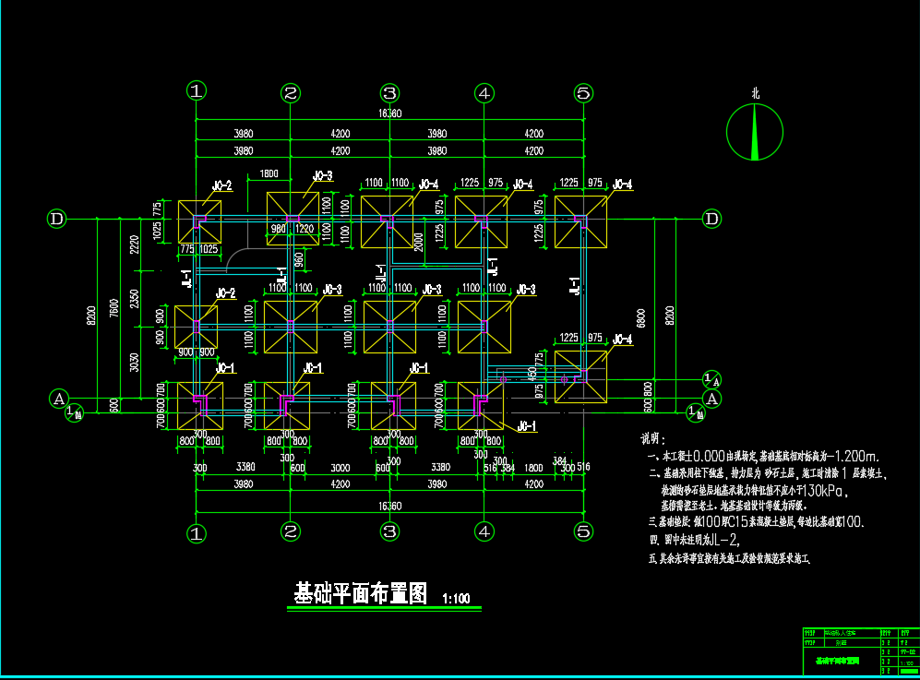Select bottom grid bubble 4
Viewport: 920px width, 680px height.
point(484,531)
